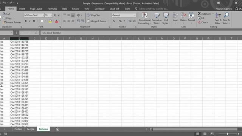Open the Data tab

[65, 9]
